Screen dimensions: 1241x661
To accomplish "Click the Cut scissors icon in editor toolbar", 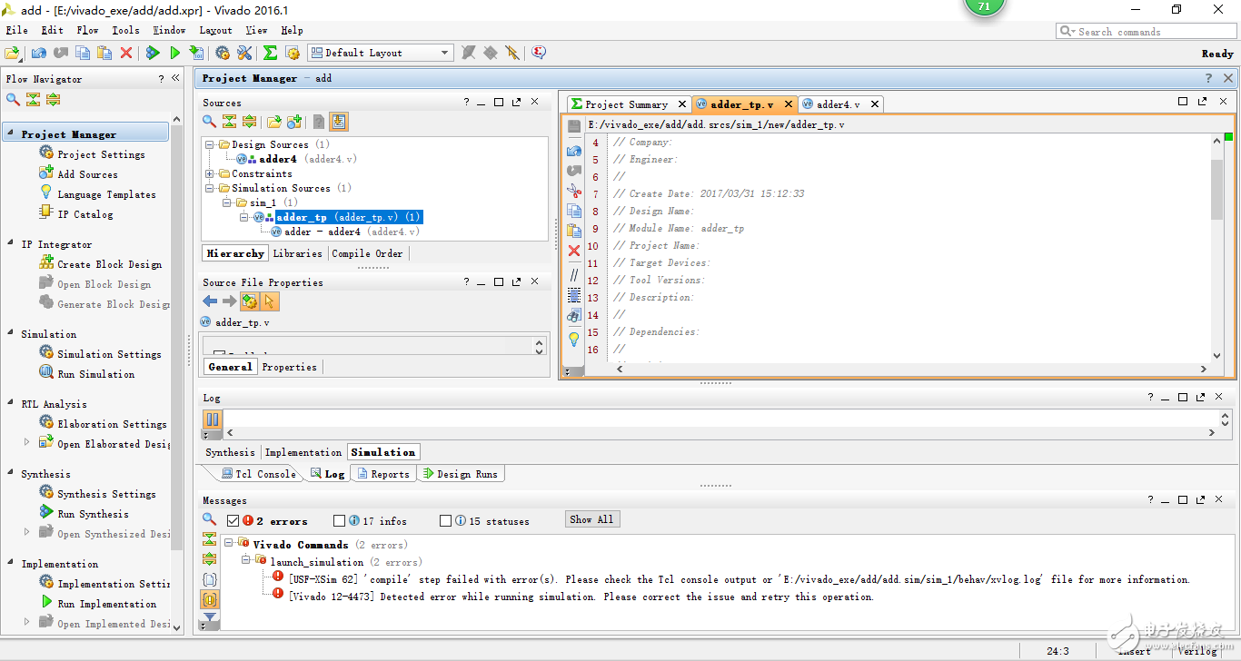I will click(x=573, y=192).
